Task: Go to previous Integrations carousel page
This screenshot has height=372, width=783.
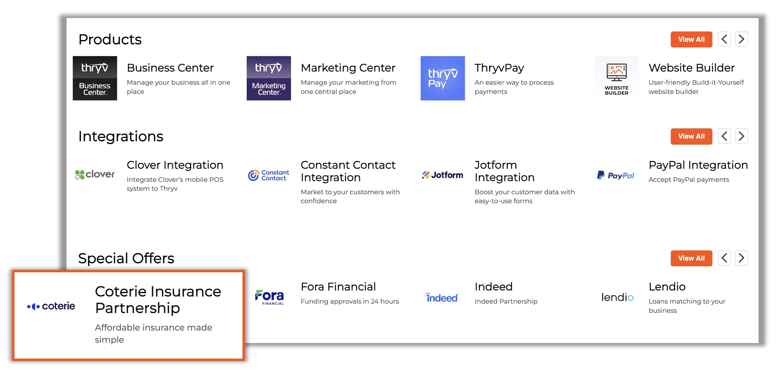Action: [724, 136]
